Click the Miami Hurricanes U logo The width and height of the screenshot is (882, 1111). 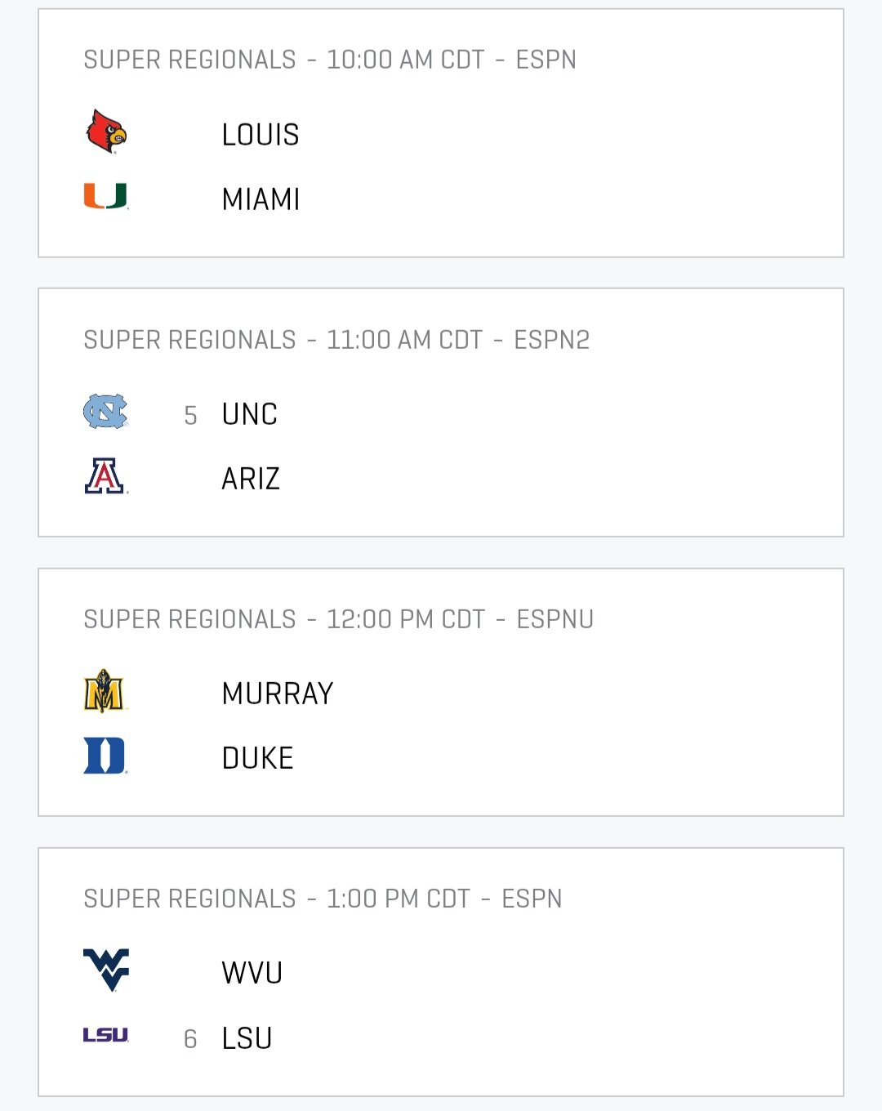[106, 196]
